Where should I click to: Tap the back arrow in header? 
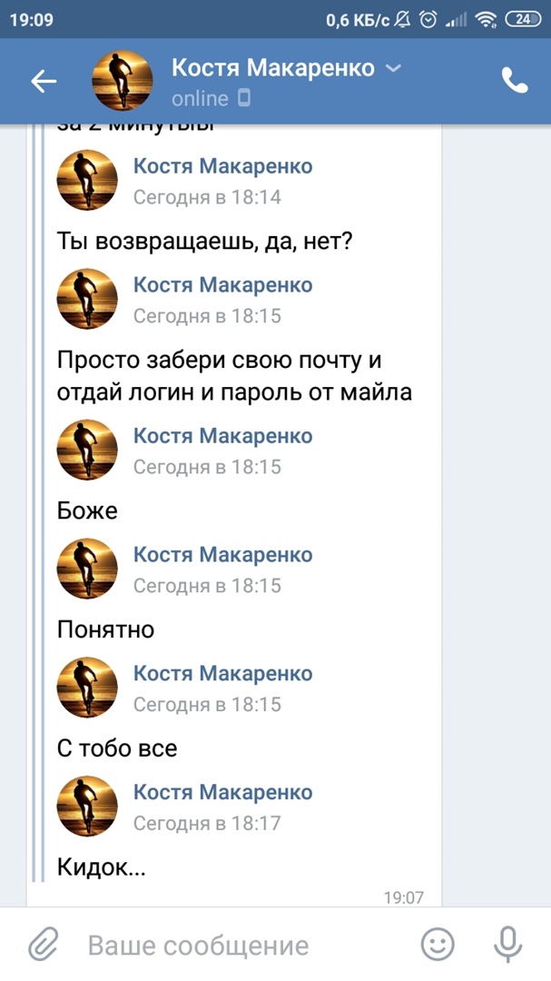(x=44, y=82)
